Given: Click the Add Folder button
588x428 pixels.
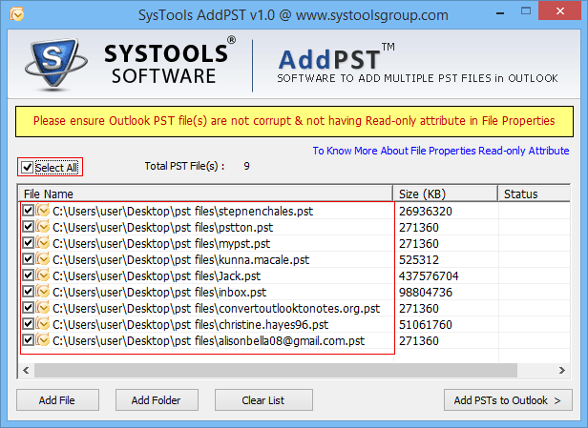Looking at the screenshot, I should 157,400.
